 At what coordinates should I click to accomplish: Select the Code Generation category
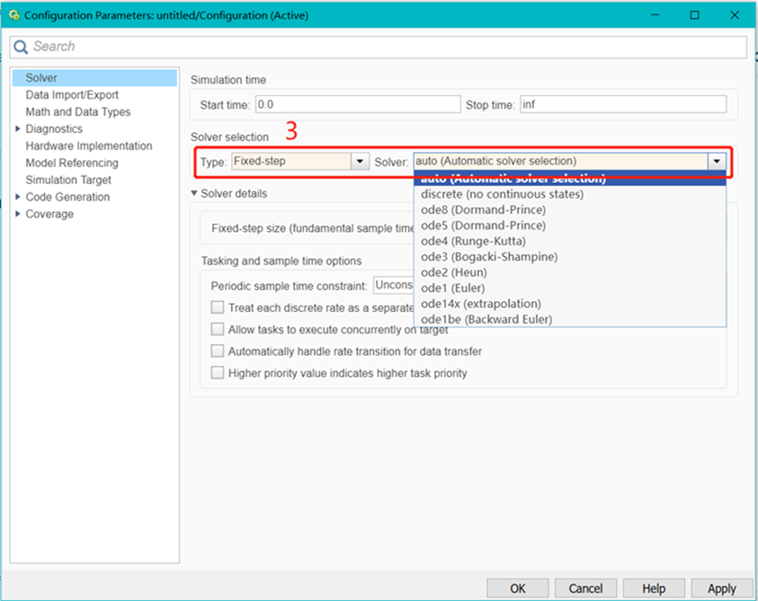point(67,197)
